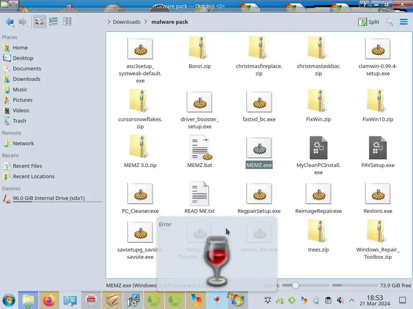
Task: Switch to the Wine glass taskbar entry
Action: point(217,300)
